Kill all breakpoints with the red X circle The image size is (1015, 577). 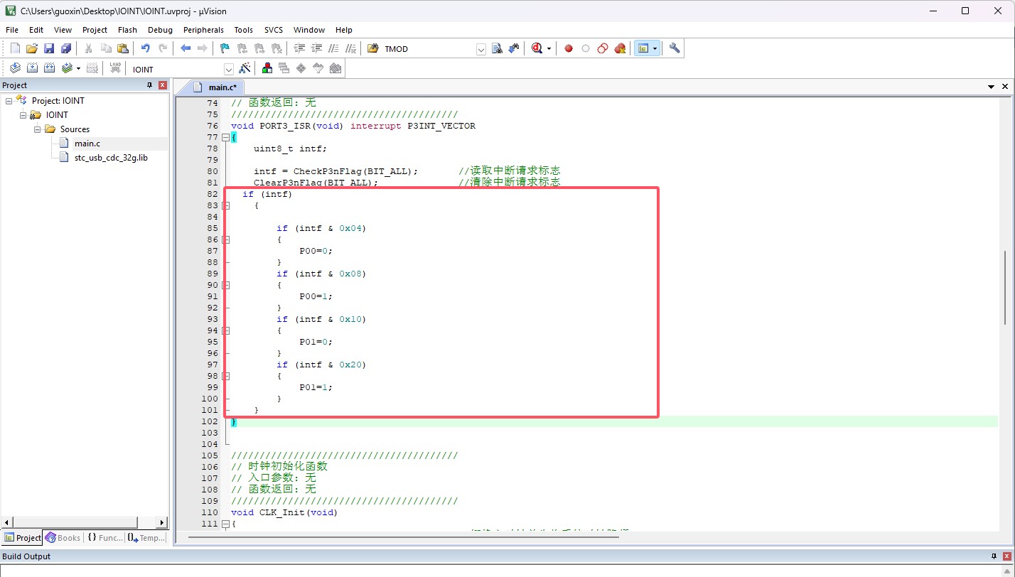620,48
